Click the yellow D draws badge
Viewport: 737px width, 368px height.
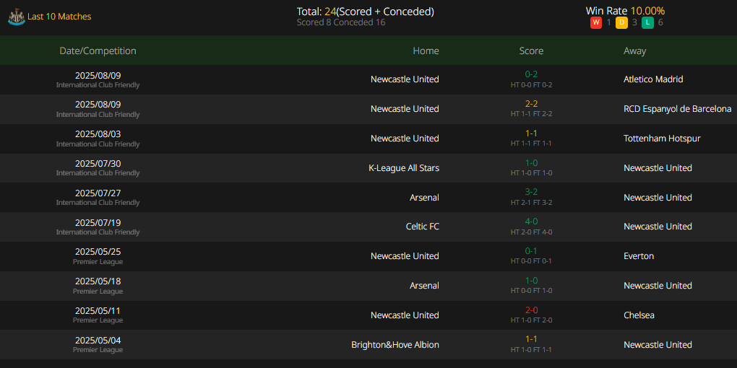pyautogui.click(x=621, y=22)
